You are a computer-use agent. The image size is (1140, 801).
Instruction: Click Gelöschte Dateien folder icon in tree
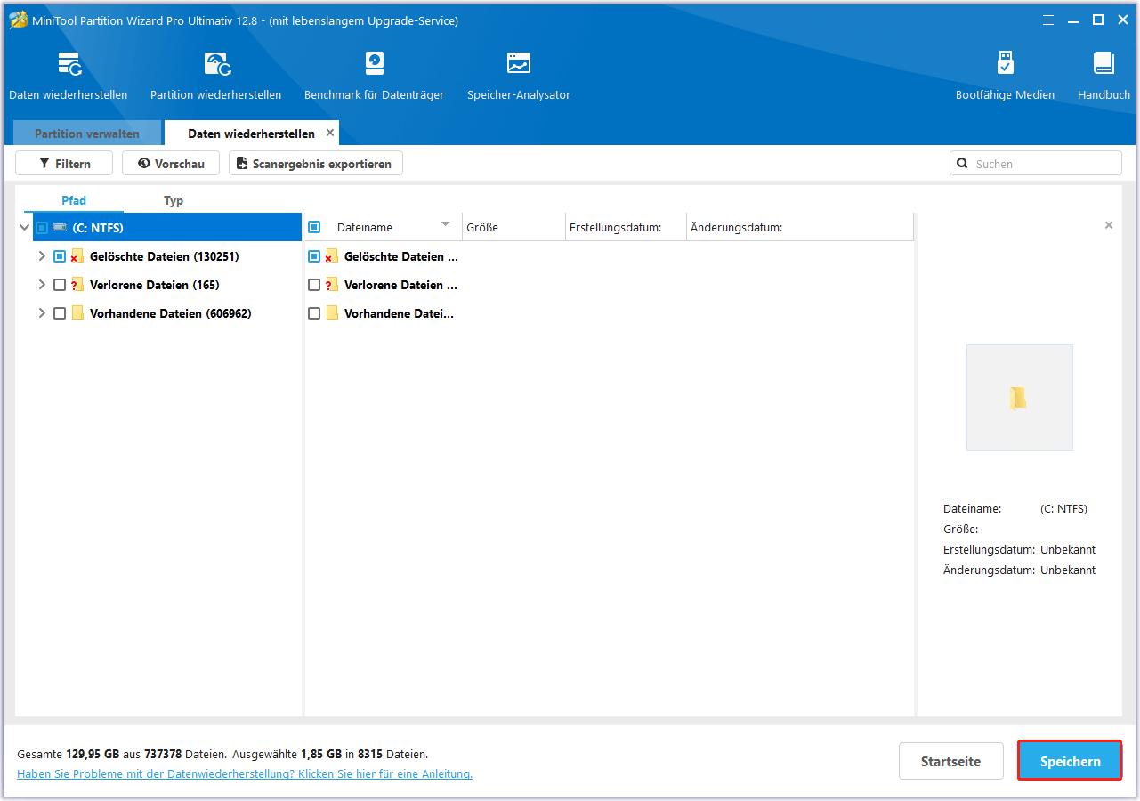pyautogui.click(x=77, y=256)
